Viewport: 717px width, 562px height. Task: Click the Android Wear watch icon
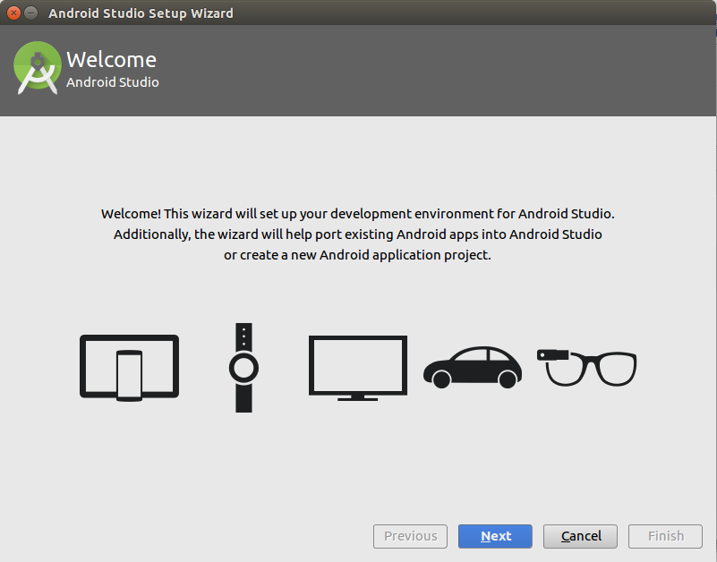click(243, 368)
